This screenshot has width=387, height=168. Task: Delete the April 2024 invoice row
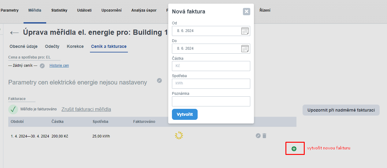click(x=264, y=136)
